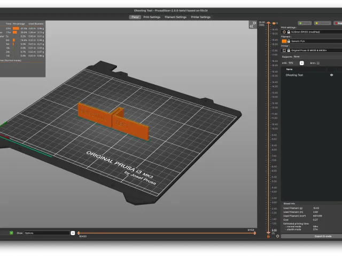Click the orange add-color-change marker at slider top
Image resolution: width=342 pixels, height=256 pixels.
tap(274, 23)
